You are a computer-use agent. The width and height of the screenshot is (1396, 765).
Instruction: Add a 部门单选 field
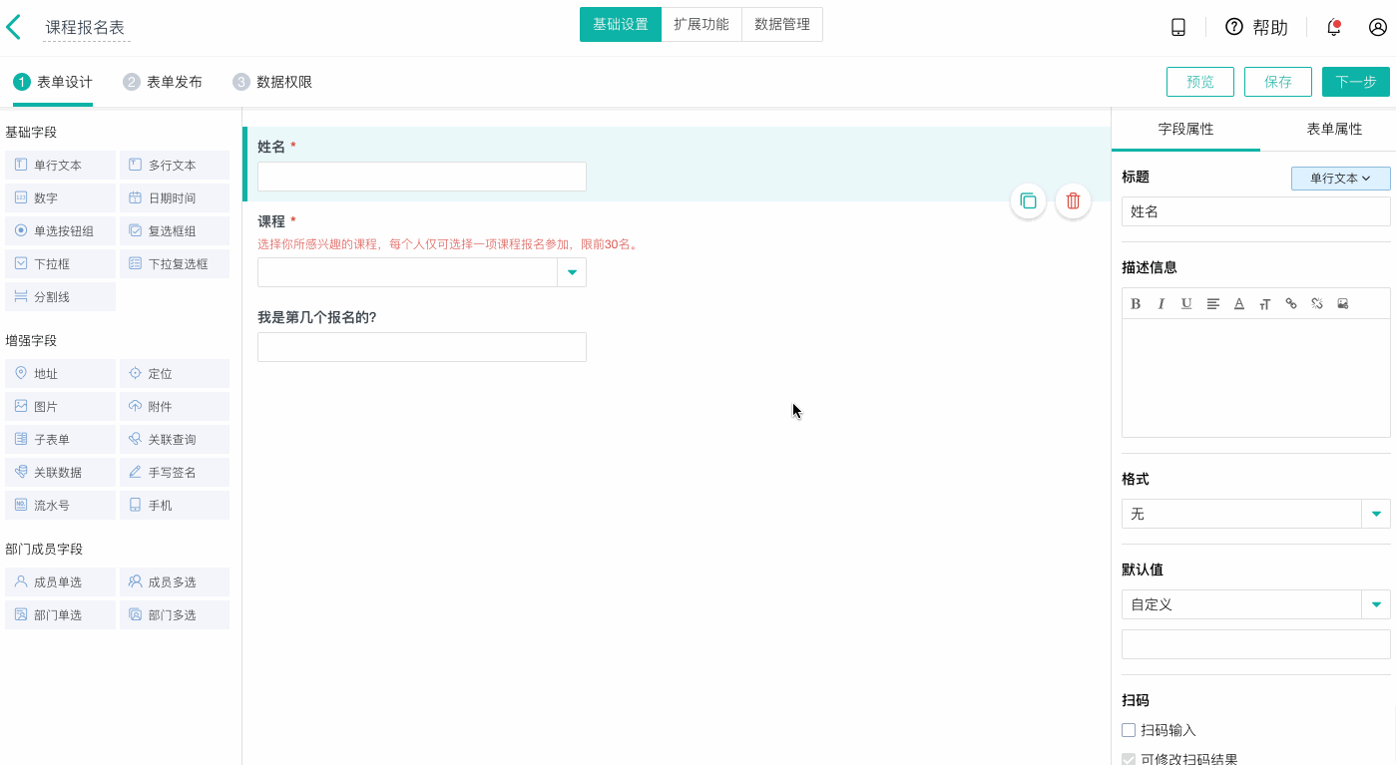60,615
